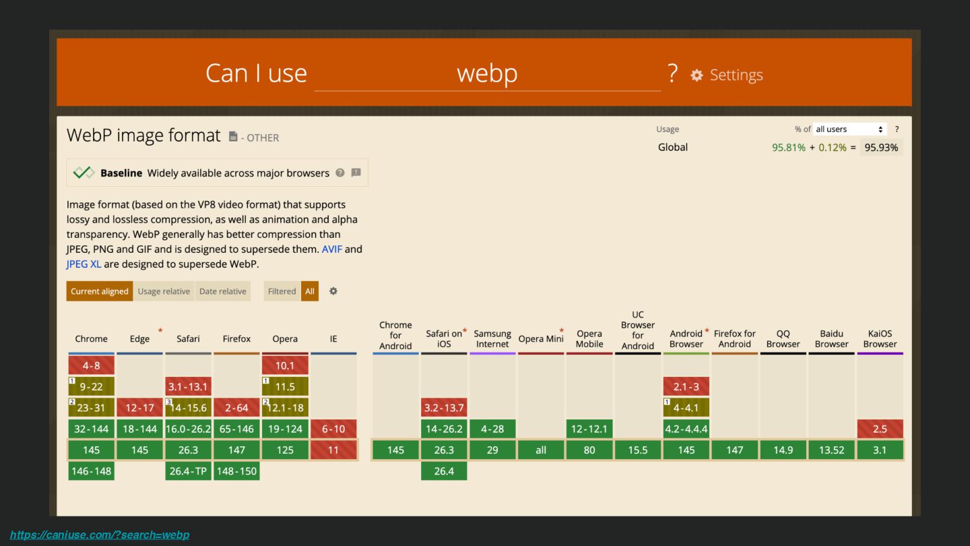970x546 pixels.
Task: Click the Samsung Internet header
Action: [x=492, y=338]
